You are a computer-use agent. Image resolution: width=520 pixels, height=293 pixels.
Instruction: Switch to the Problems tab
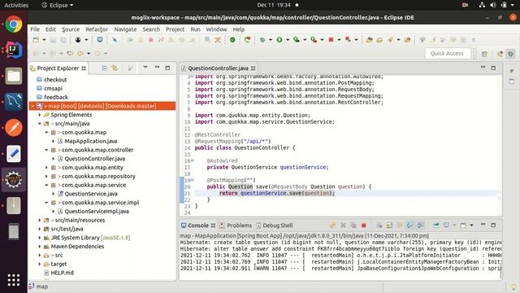coord(236,225)
